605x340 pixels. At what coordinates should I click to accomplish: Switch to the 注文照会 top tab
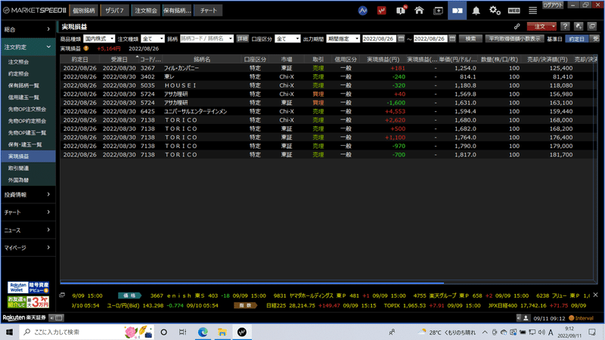146,11
